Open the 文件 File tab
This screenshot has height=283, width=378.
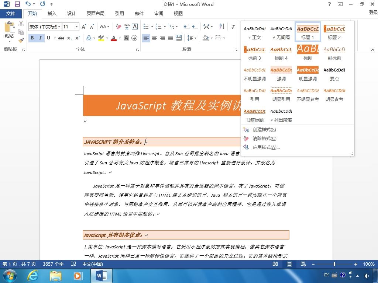(x=11, y=14)
